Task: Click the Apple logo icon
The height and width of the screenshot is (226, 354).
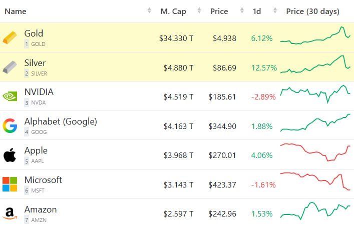Action: pos(10,155)
